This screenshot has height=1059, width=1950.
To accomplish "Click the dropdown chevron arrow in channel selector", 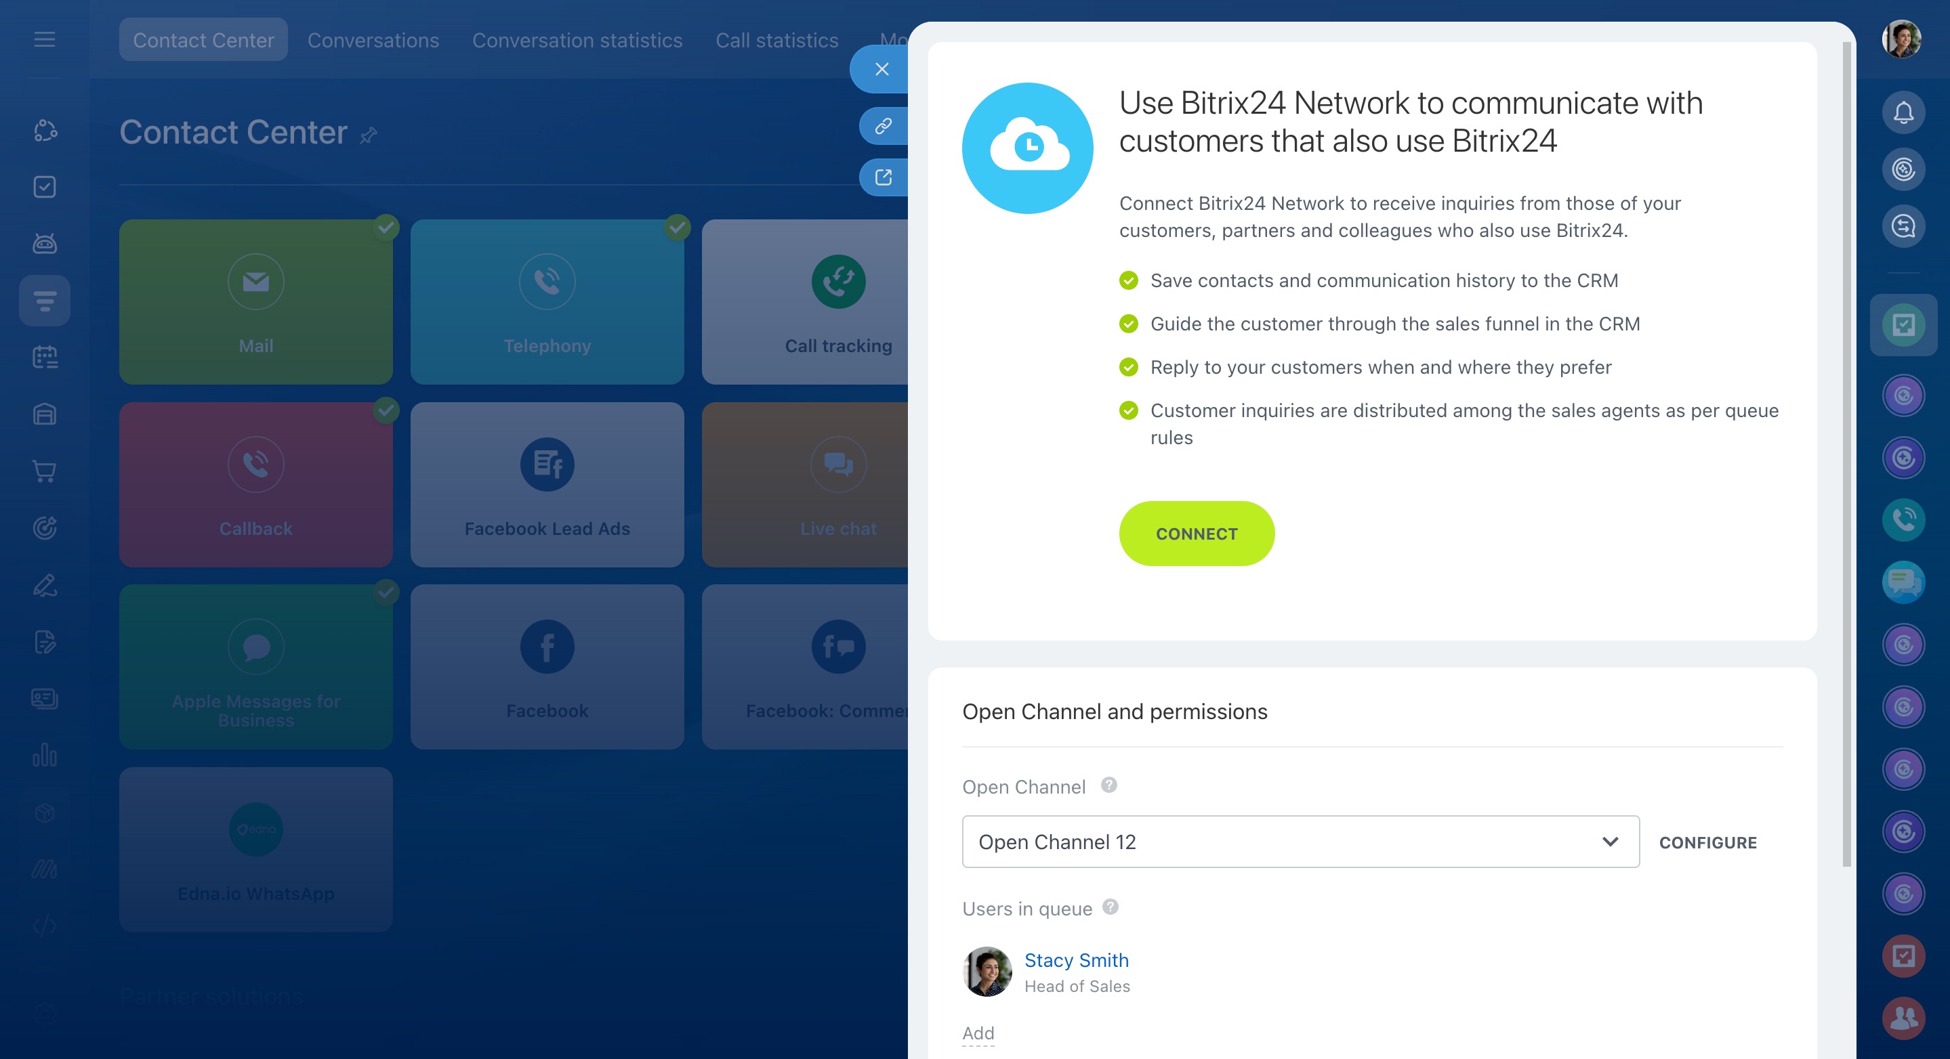I will (1610, 842).
